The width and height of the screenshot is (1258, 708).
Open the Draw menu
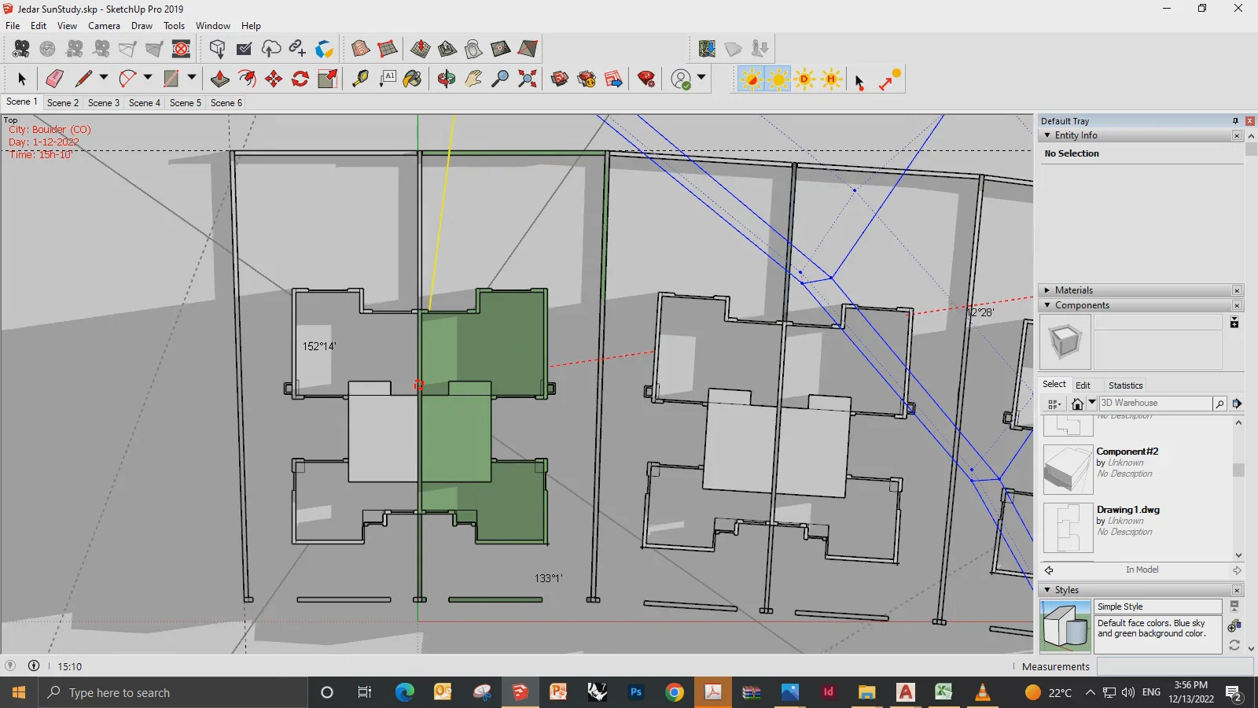tap(142, 26)
